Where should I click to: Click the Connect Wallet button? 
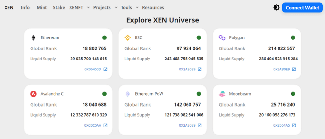302,8
